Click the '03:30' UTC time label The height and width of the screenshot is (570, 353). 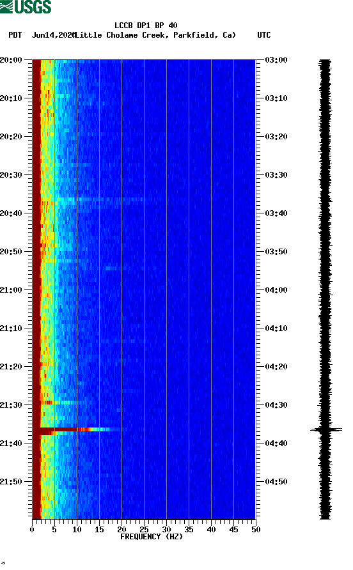(276, 175)
